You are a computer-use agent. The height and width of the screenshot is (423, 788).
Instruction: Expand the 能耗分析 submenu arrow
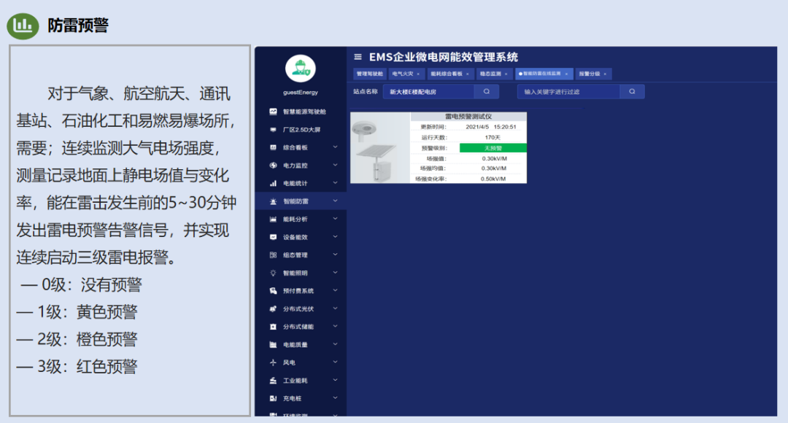(x=335, y=219)
